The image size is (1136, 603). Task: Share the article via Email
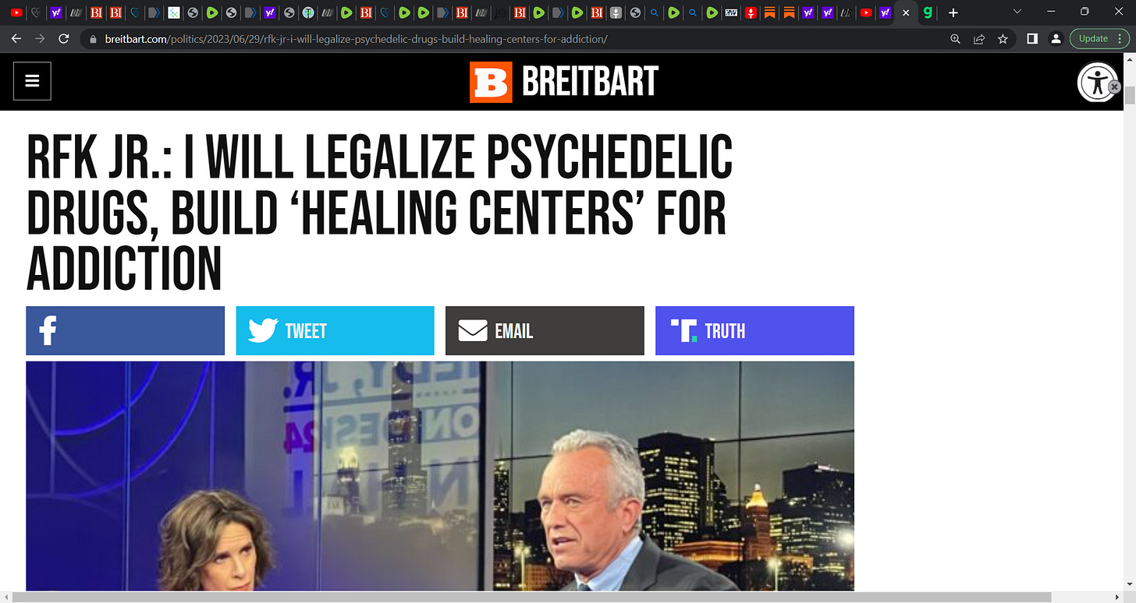[545, 330]
